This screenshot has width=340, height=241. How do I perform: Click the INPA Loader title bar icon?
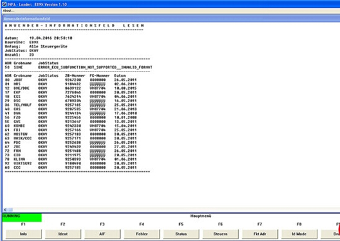coord(4,4)
